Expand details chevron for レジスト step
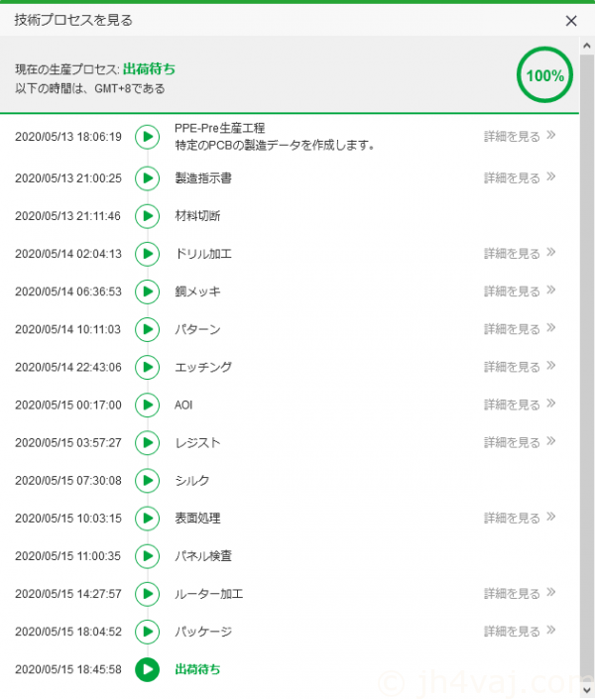 pyautogui.click(x=551, y=441)
